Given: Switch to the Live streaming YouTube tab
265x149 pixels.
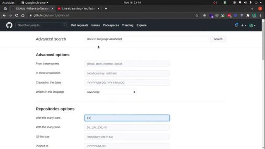Looking at the screenshot, I should [x=78, y=8].
